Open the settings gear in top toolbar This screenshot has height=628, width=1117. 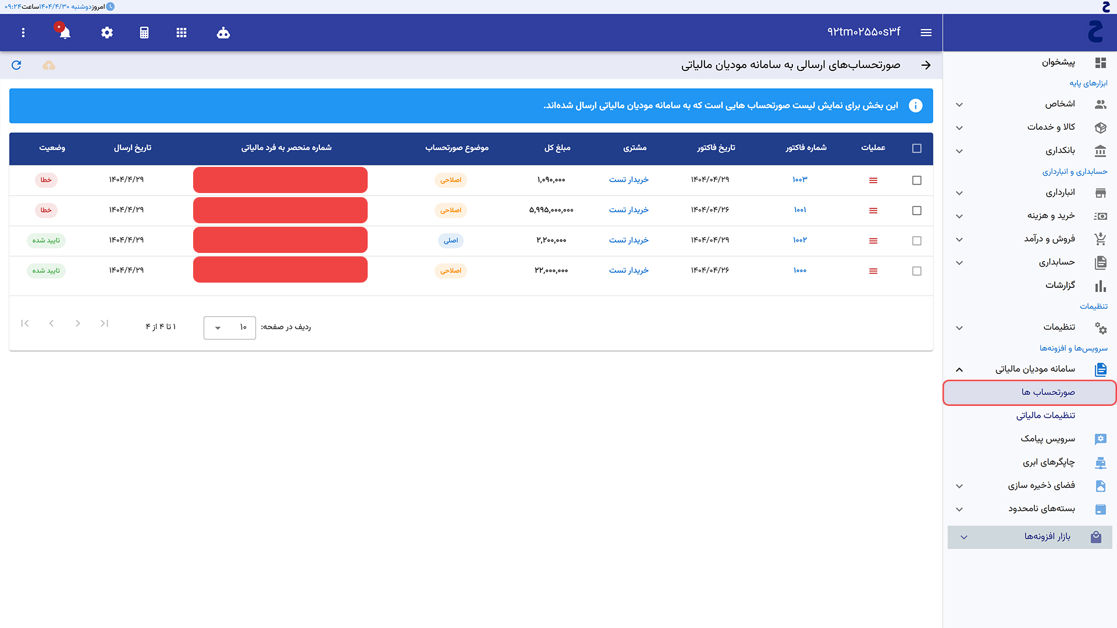(x=106, y=33)
